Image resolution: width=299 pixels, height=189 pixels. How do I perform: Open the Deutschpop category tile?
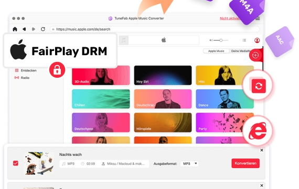coord(101,122)
